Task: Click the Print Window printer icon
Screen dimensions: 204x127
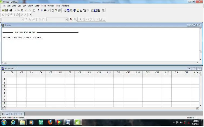Action: pyautogui.click(x=11, y=10)
